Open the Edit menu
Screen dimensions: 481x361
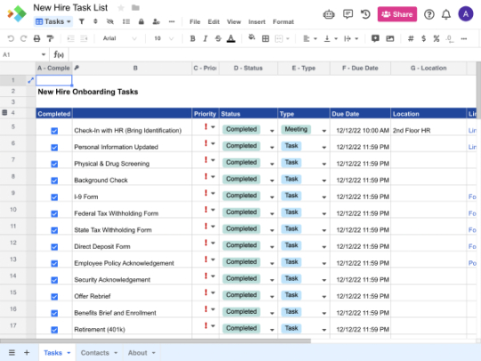(x=214, y=21)
